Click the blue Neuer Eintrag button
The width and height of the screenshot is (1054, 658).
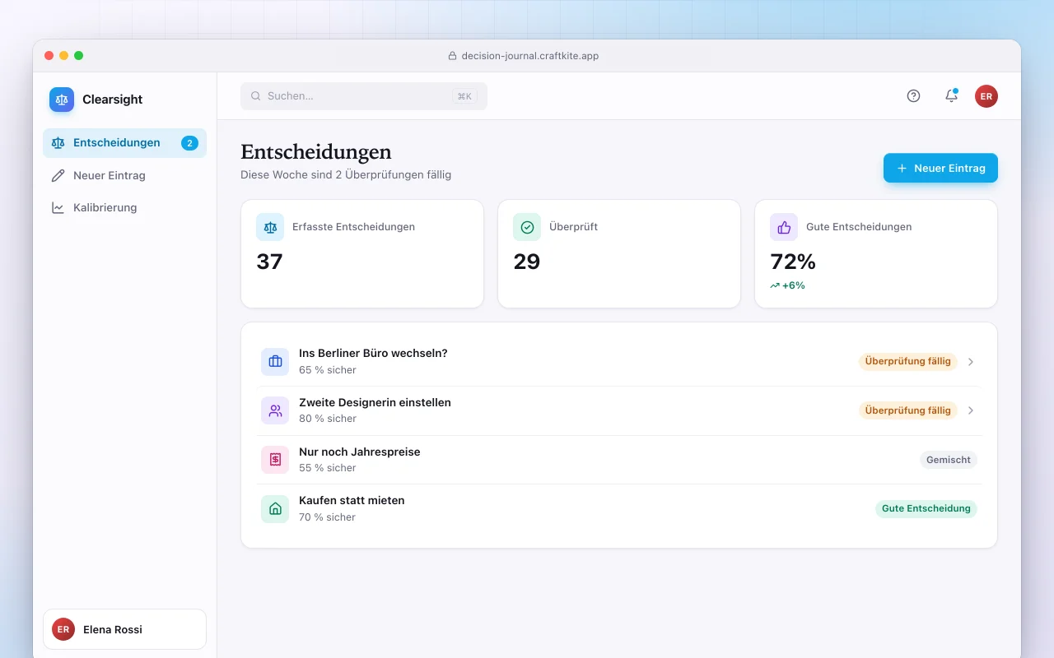click(940, 168)
